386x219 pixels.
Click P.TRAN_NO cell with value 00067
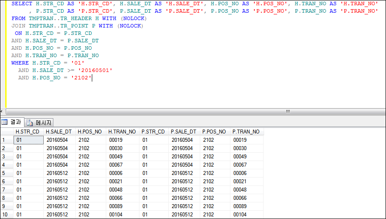(247, 165)
